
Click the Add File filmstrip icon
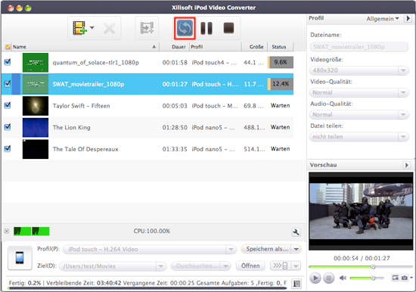[79, 28]
